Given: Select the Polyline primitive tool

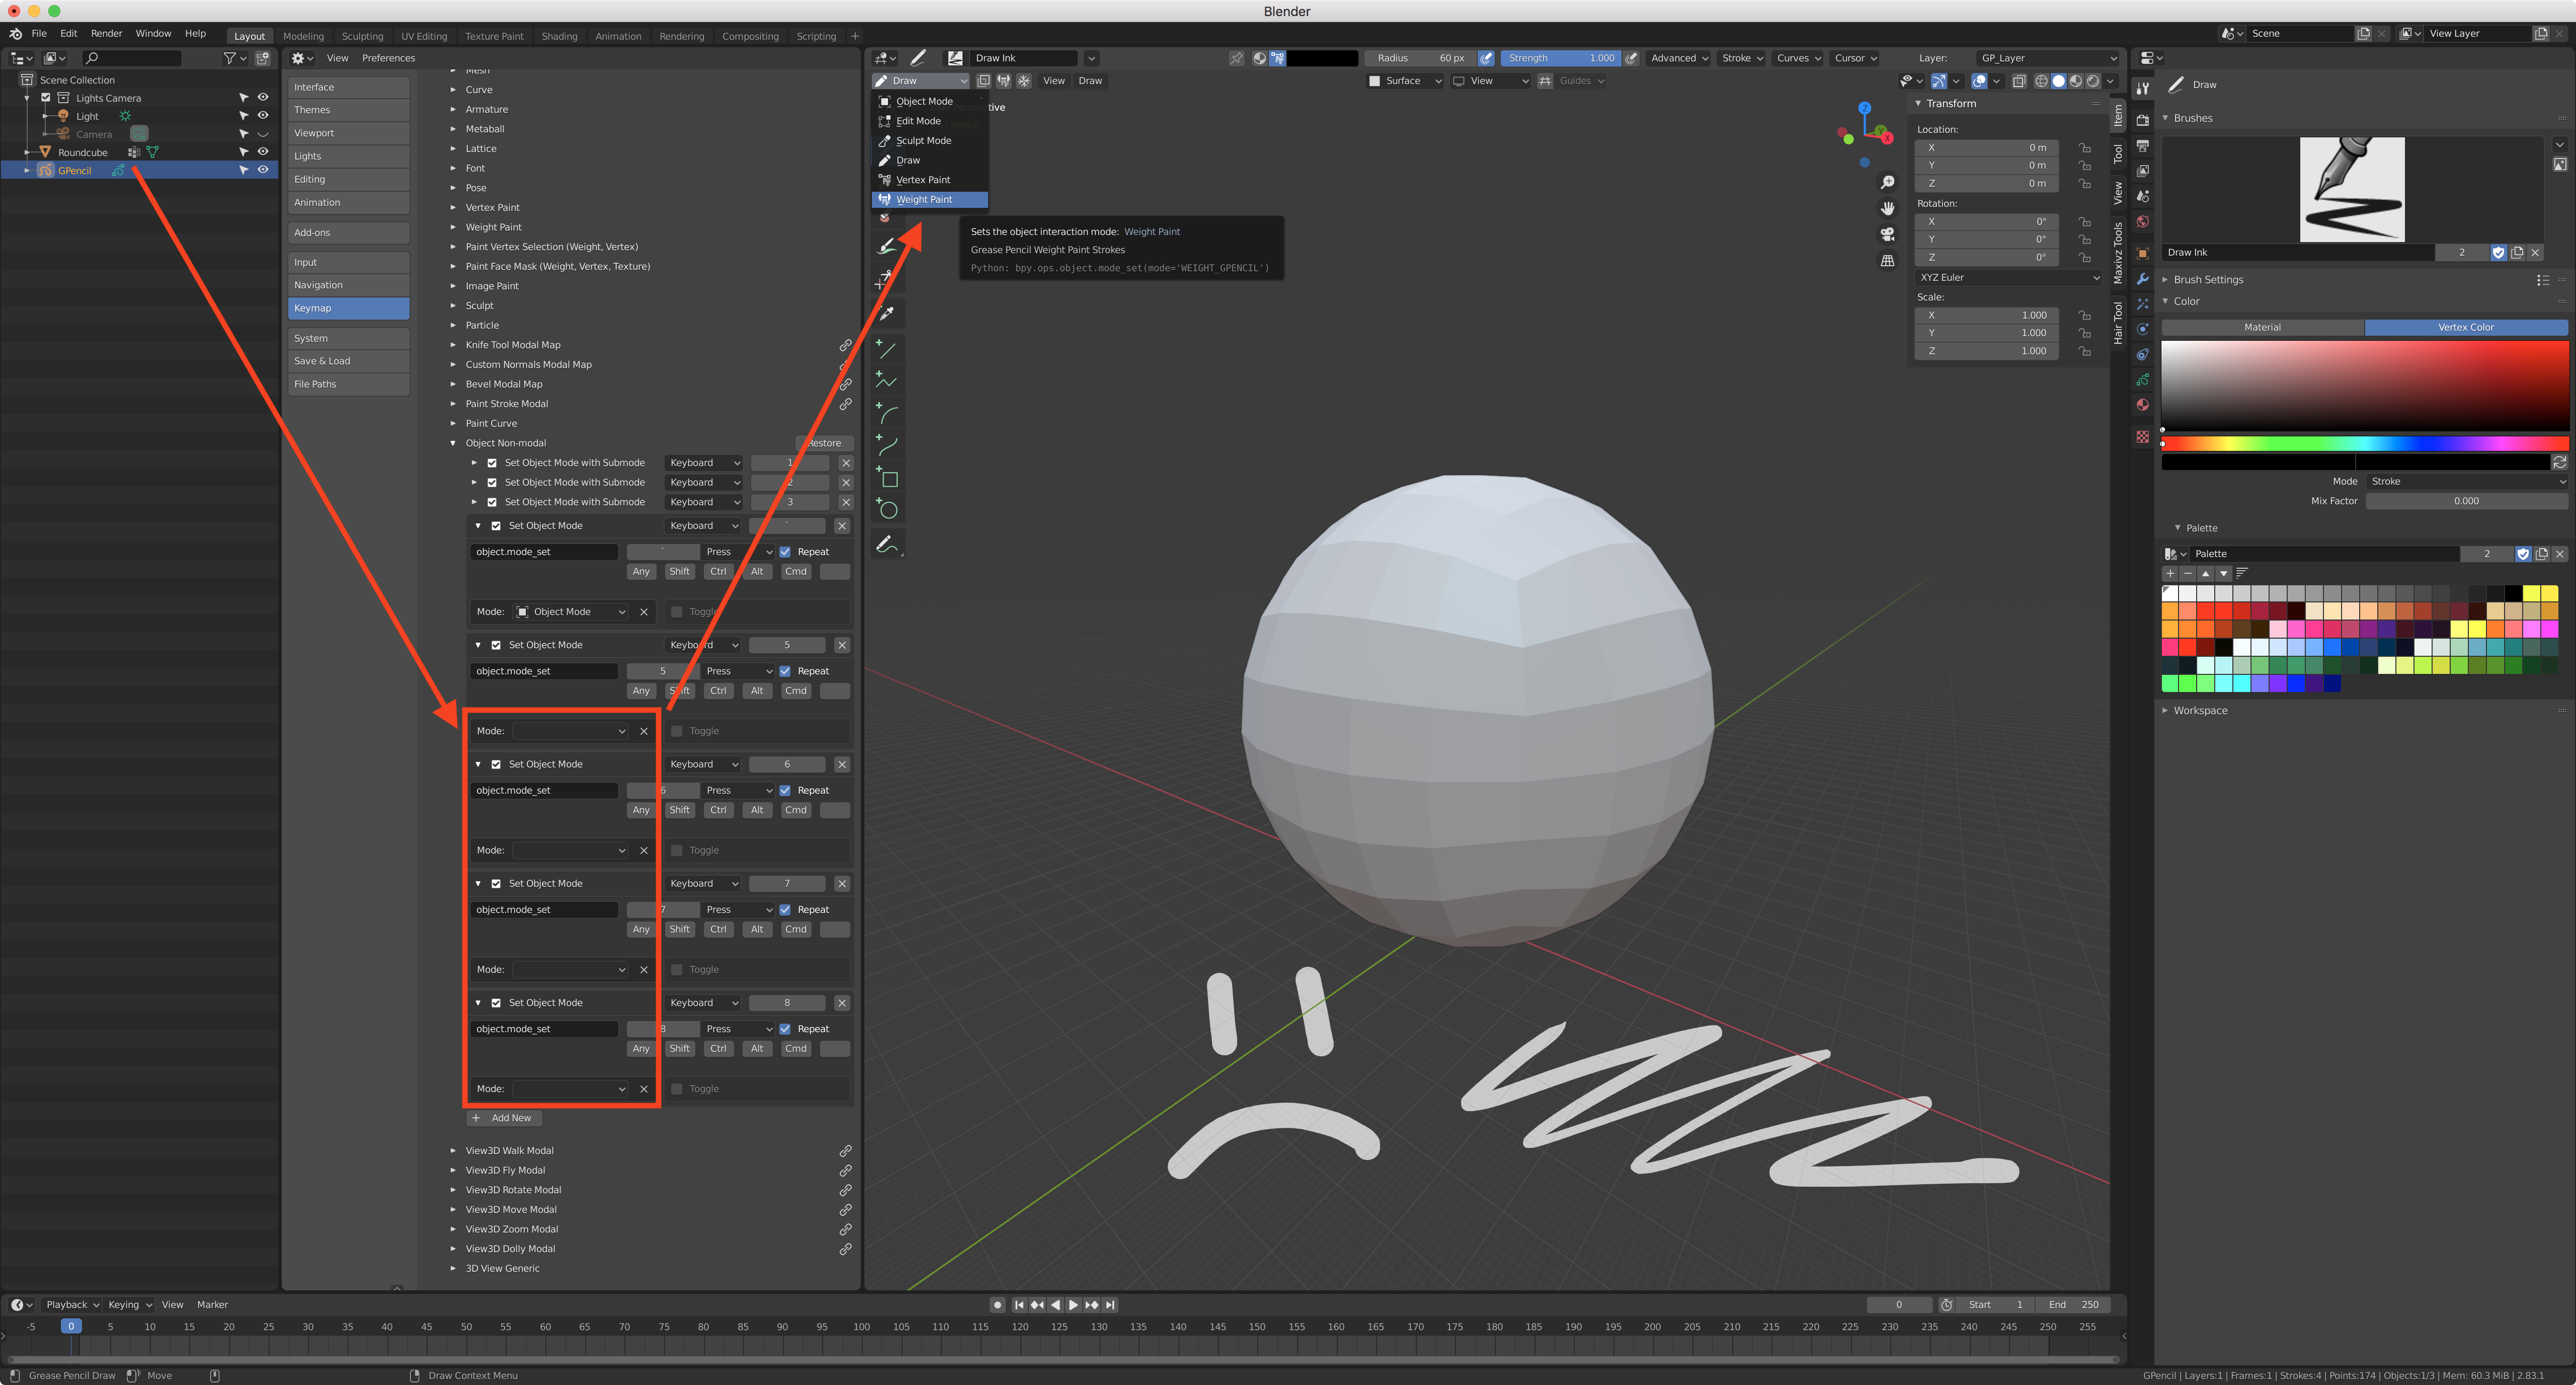Looking at the screenshot, I should pyautogui.click(x=887, y=381).
